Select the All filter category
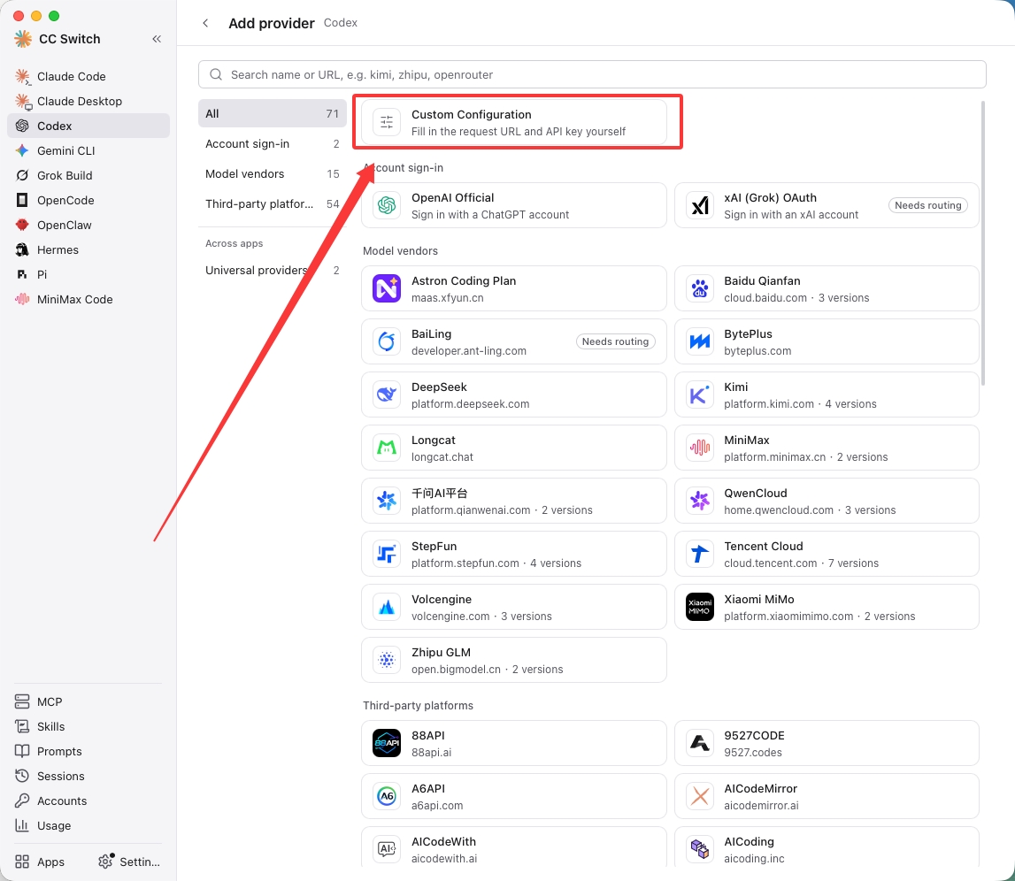 [272, 113]
